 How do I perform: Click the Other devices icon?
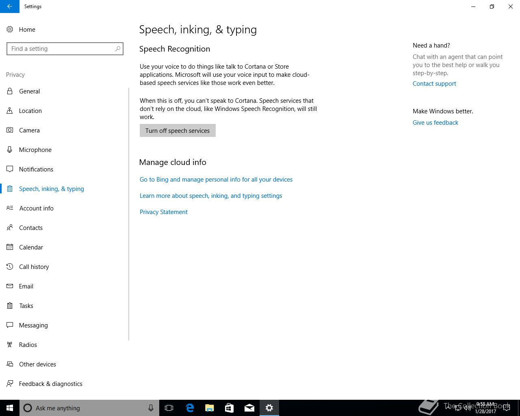point(10,364)
